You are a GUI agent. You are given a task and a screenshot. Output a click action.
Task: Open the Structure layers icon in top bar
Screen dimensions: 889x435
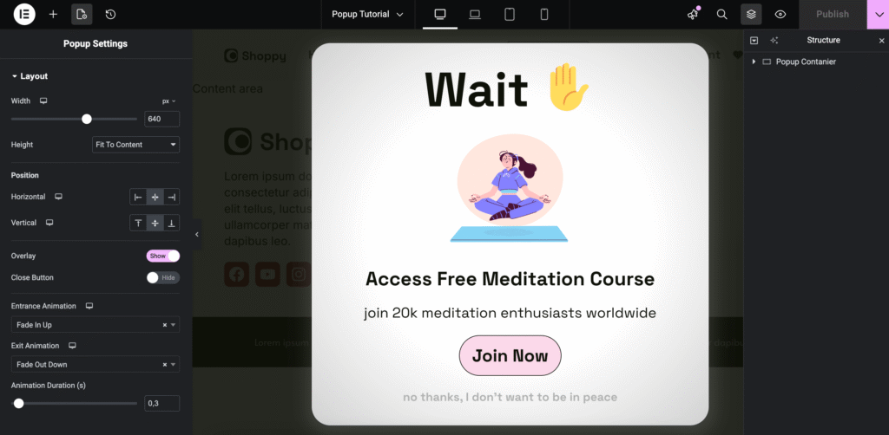point(751,14)
